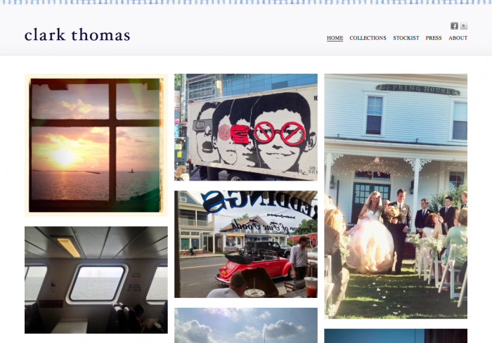This screenshot has height=343, width=492.
Task: Visit the ABOUT page
Action: click(x=458, y=38)
